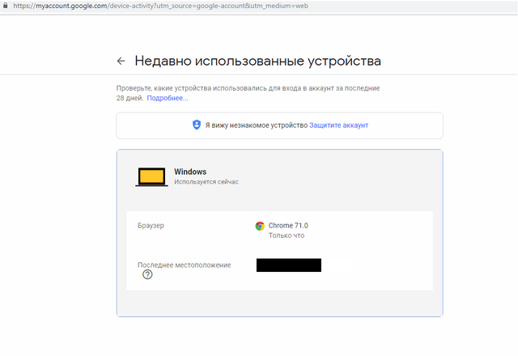Click the 'Браузер' label
The height and width of the screenshot is (356, 518).
[x=151, y=226]
